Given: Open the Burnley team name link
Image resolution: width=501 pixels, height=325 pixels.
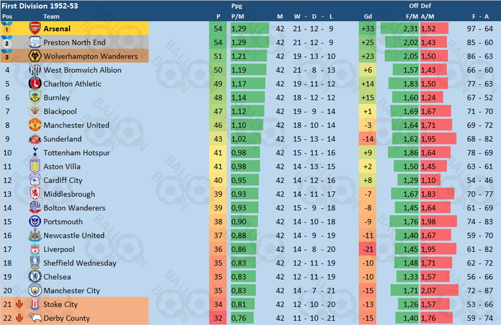Looking at the screenshot, I should (x=56, y=98).
